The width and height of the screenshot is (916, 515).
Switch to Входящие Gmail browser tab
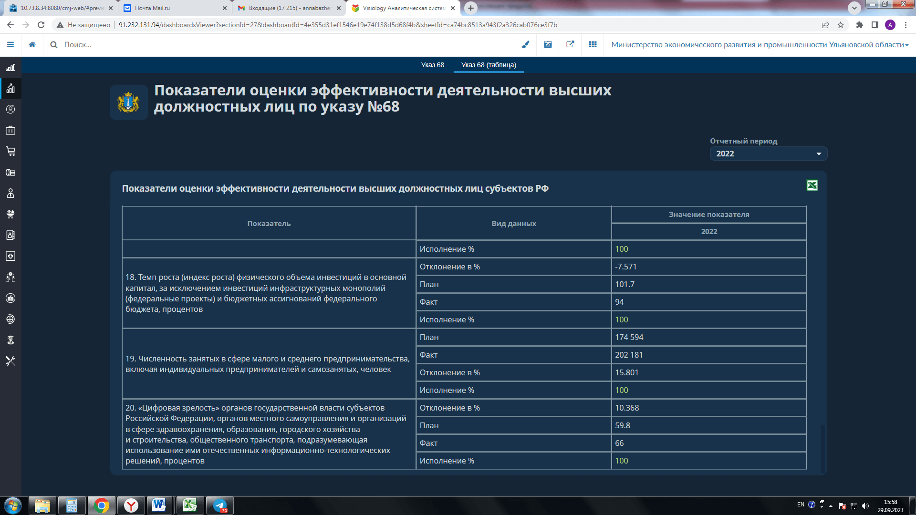[289, 8]
